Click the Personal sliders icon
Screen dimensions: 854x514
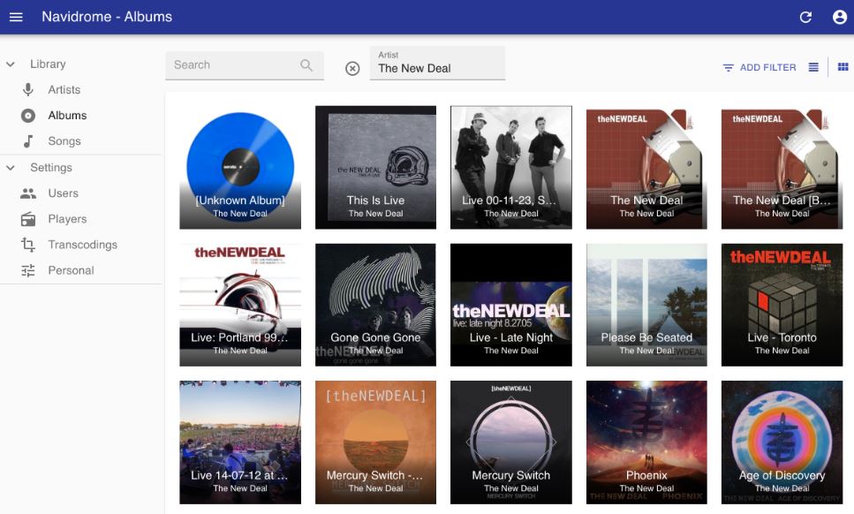(28, 270)
